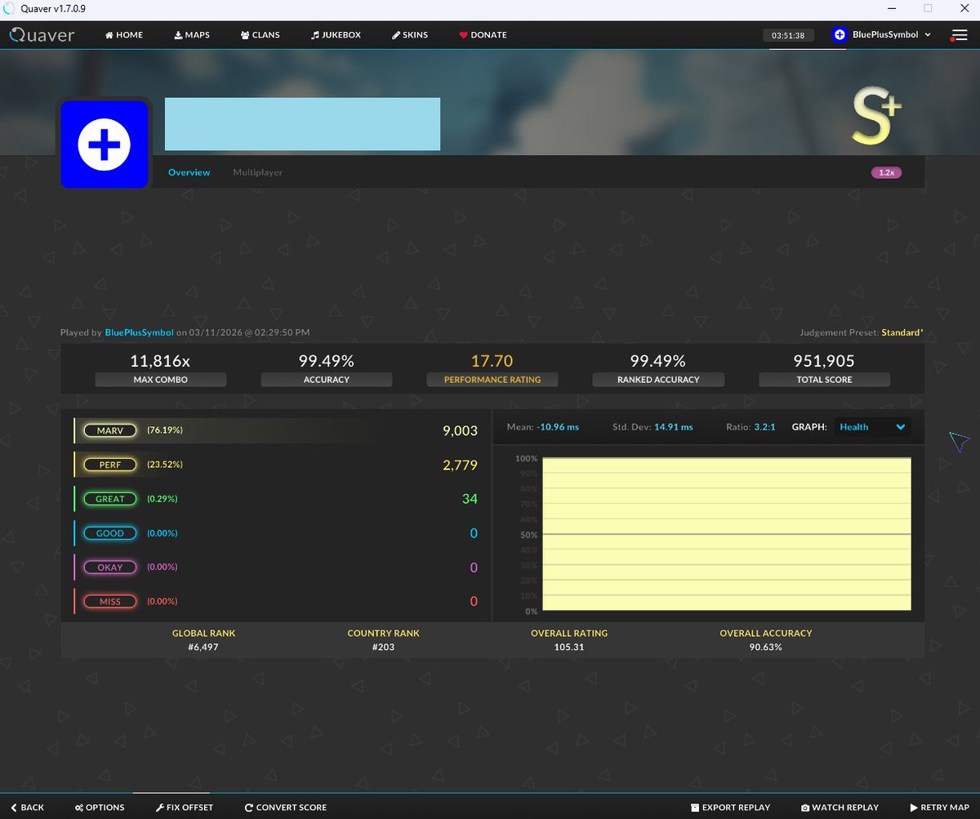This screenshot has width=980, height=819.
Task: Click the 11,816x max combo value
Action: [161, 360]
